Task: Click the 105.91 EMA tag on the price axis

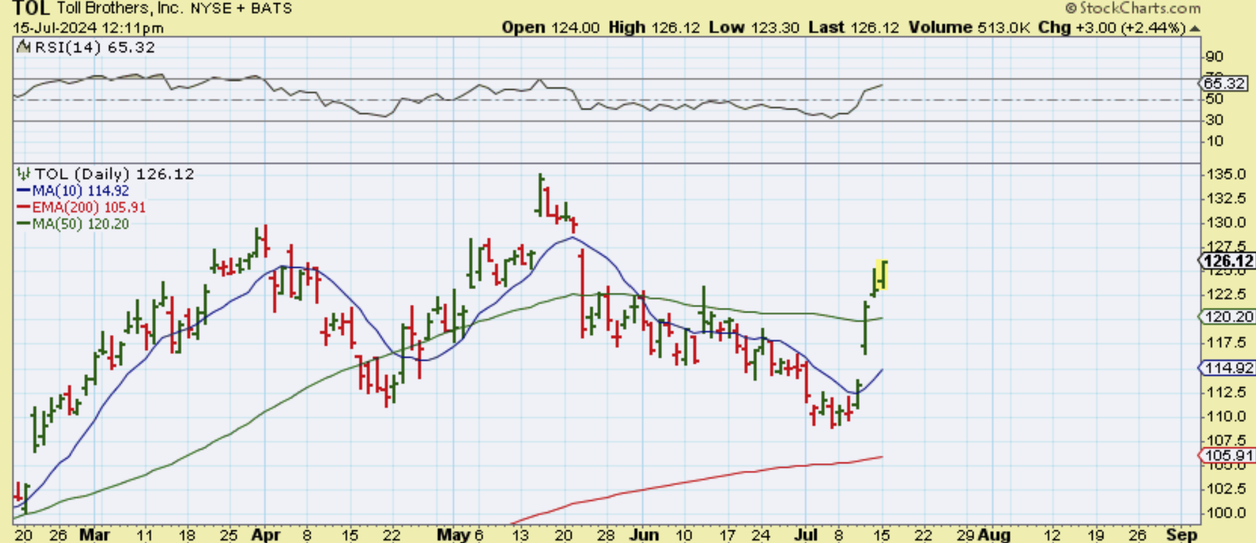Action: (1228, 455)
